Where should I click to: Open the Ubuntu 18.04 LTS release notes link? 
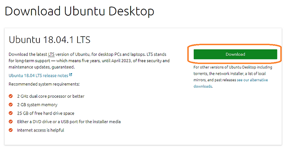tap(38, 75)
